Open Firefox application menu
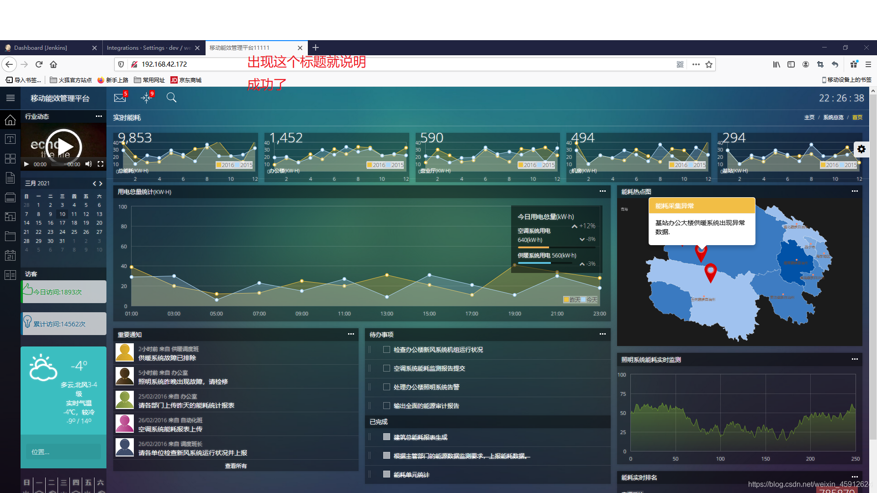Viewport: 877px width, 493px height. point(868,64)
